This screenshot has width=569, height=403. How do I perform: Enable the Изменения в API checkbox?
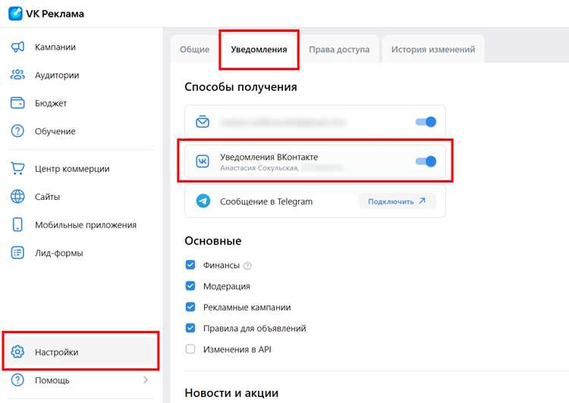pyautogui.click(x=190, y=349)
